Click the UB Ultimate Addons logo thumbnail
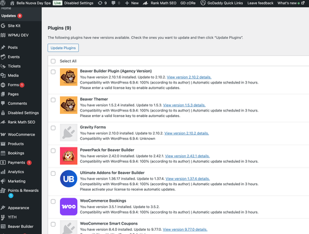 click(x=69, y=179)
